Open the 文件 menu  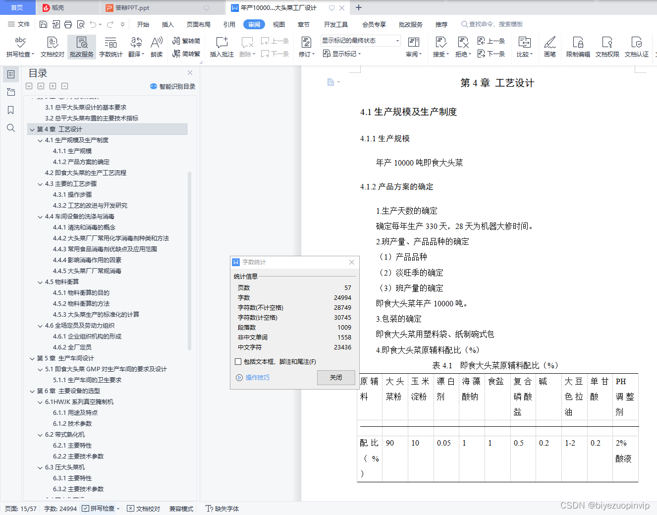tap(19, 24)
